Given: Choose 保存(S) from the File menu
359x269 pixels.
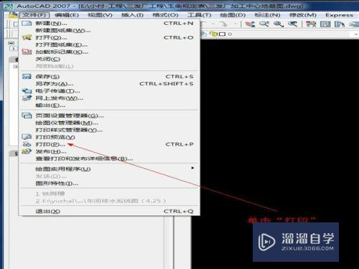Looking at the screenshot, I should [109, 77].
